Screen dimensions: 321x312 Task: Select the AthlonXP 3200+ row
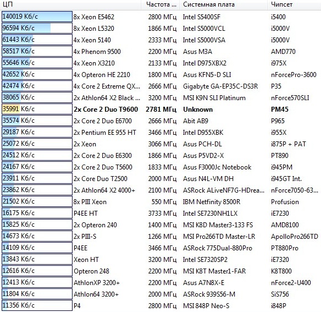pos(160,283)
